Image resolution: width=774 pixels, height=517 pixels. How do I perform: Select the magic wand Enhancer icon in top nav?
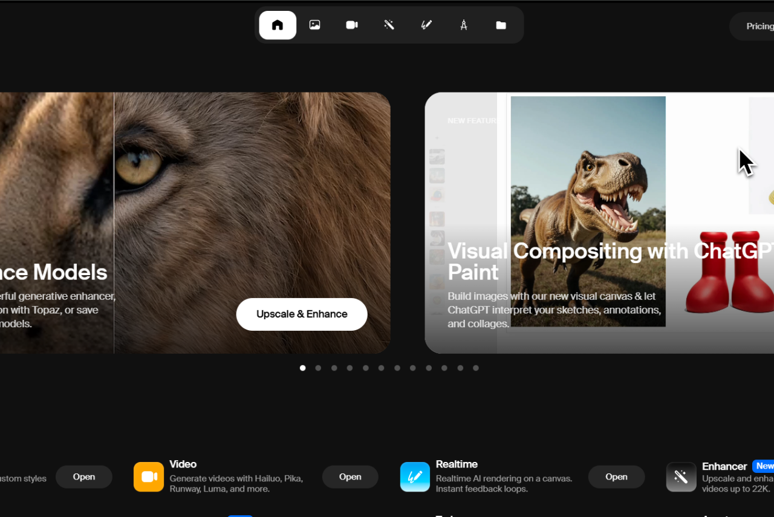[389, 25]
